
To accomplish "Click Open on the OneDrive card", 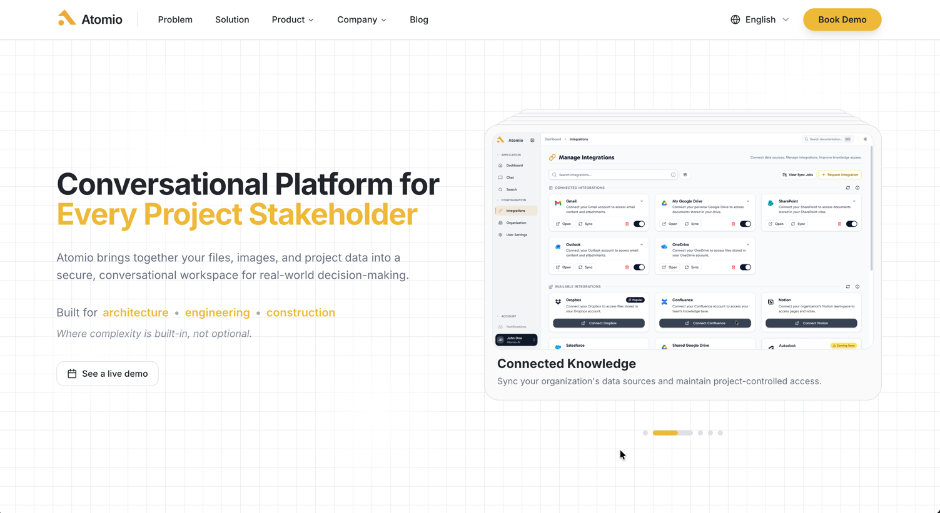I will (x=669, y=267).
